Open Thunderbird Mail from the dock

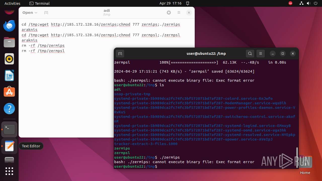click(x=9, y=26)
